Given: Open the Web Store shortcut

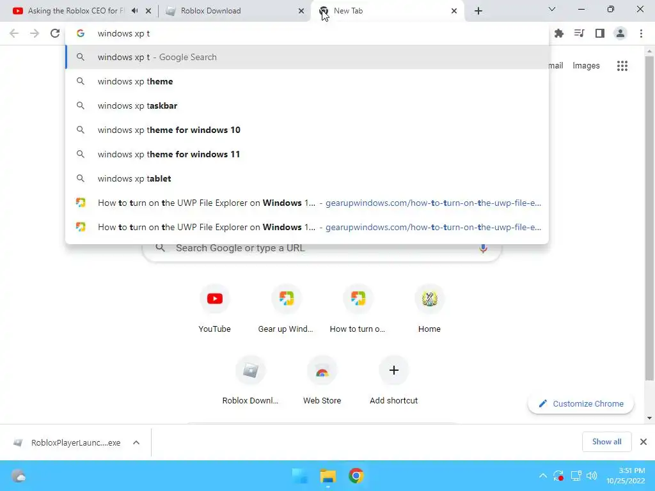Looking at the screenshot, I should point(322,380).
